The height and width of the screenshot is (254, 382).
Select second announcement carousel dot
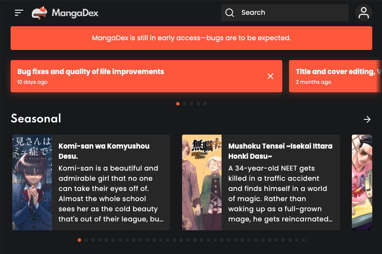pos(185,104)
